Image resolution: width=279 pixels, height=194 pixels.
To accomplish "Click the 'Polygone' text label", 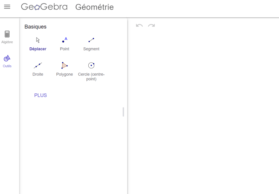I will point(64,74).
